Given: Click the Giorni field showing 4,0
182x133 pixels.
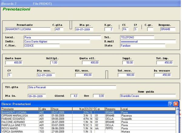Looking at the screenshot, I should 74,96.
